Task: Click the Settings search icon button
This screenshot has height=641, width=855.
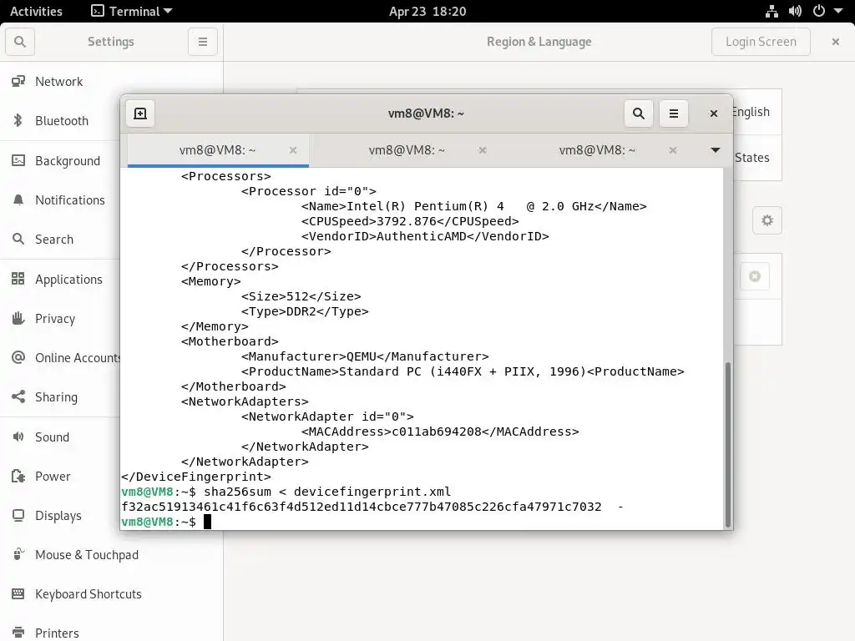Action: pos(20,42)
